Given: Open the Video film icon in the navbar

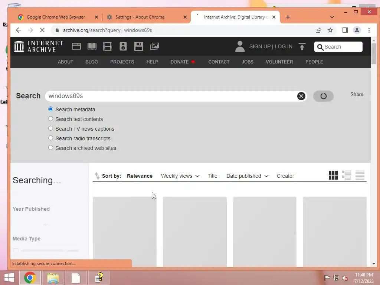Looking at the screenshot, I should (x=107, y=46).
